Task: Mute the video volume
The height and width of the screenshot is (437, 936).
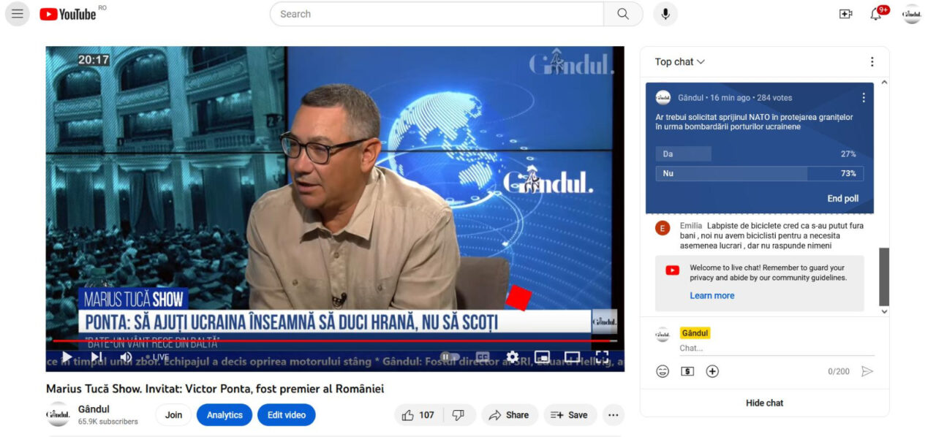Action: click(x=126, y=357)
